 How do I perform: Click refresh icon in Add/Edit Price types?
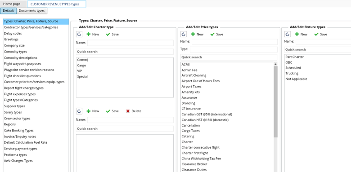pos(183,34)
